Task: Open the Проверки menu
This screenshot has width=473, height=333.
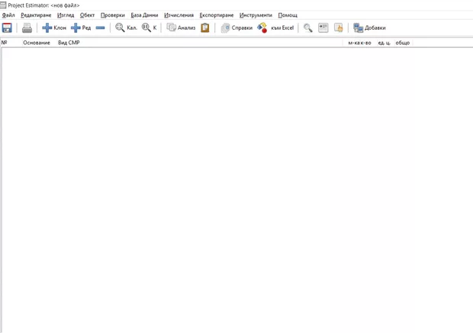Action: [x=112, y=15]
